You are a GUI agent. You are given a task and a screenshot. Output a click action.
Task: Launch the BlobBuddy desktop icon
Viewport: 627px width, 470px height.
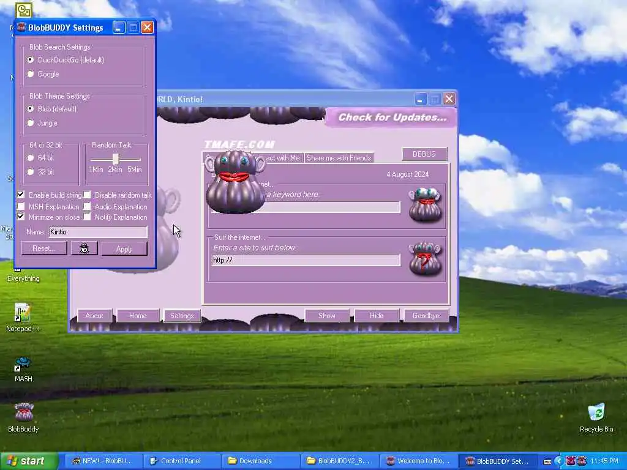click(23, 418)
